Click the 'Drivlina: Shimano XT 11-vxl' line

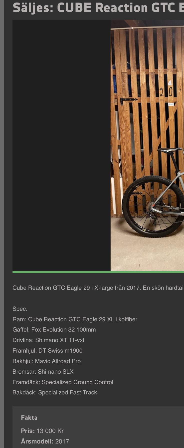[x=48, y=340]
